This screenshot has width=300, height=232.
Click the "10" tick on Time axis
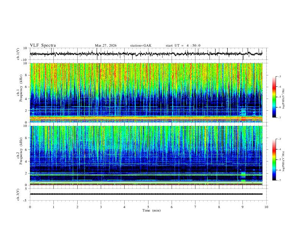266,207
